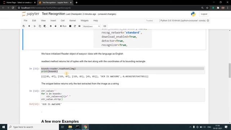Screen dimensions: 231x130
Task: Click the Python logo icon
Action: click(193, 14)
